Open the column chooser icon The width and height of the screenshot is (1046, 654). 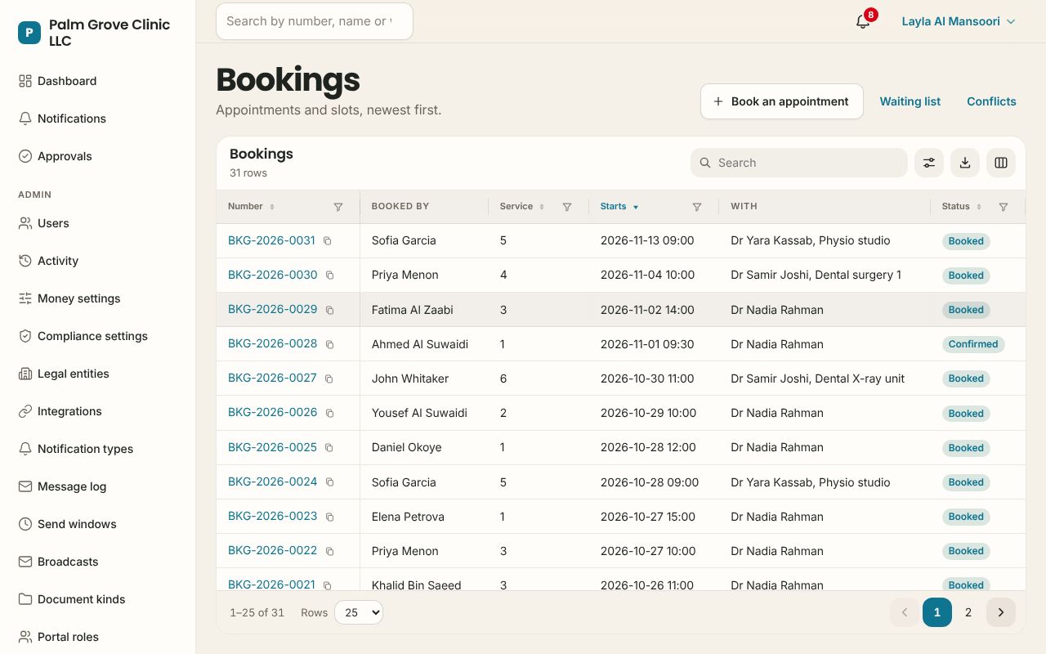coord(1001,163)
